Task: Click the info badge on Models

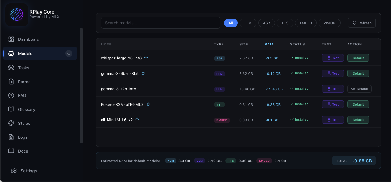Action: [69, 53]
